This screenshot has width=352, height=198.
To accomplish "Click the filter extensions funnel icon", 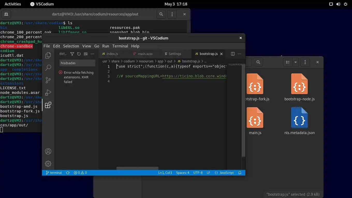I will point(72,54).
